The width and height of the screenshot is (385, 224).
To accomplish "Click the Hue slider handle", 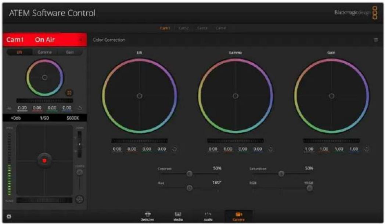I will (189, 188).
